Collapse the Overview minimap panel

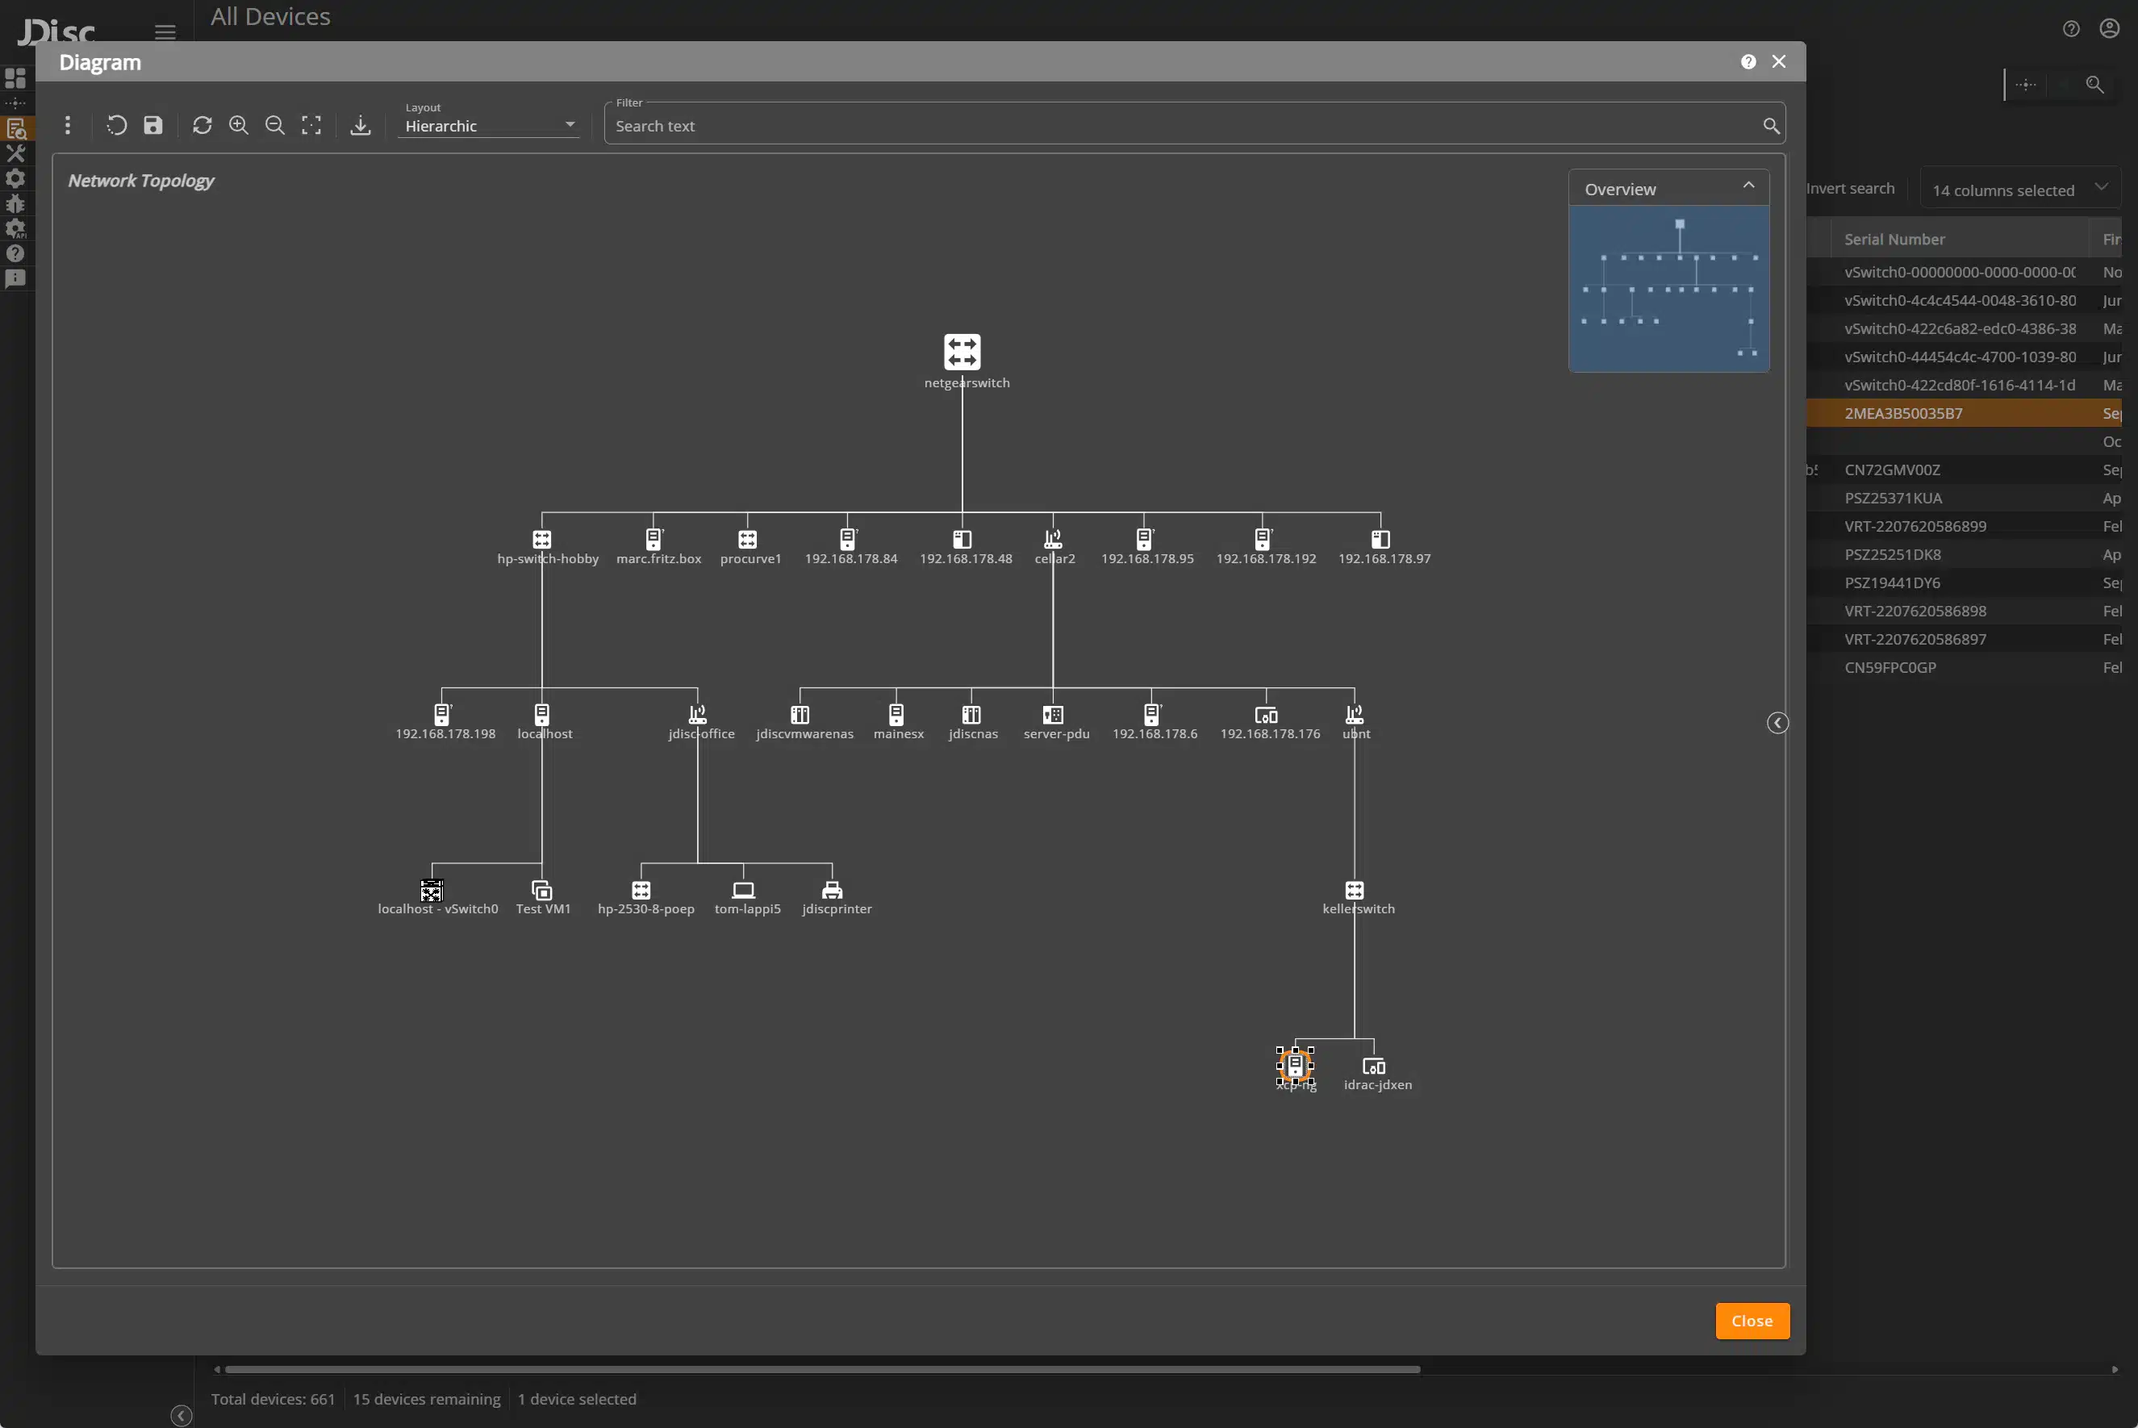click(1748, 184)
